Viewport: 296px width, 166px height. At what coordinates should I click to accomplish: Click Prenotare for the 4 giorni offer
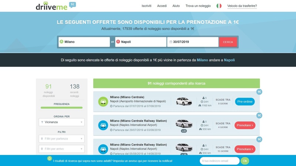(245, 125)
